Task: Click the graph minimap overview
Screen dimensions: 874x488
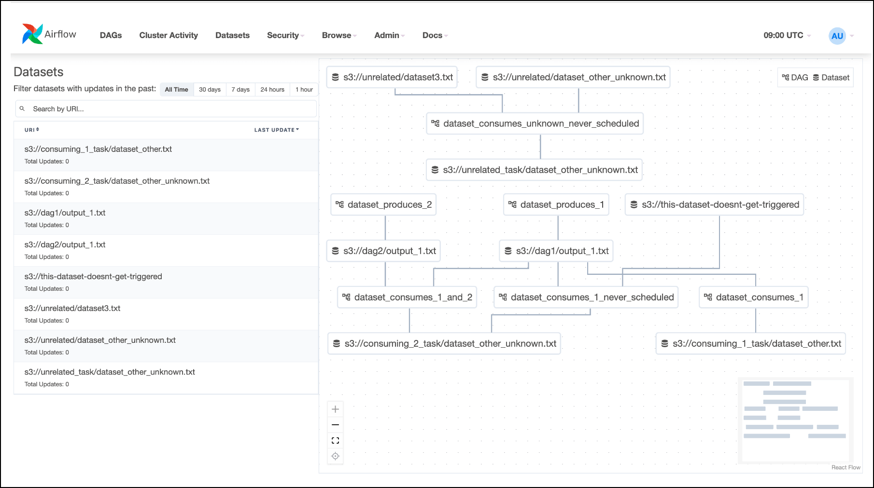Action: tap(795, 420)
